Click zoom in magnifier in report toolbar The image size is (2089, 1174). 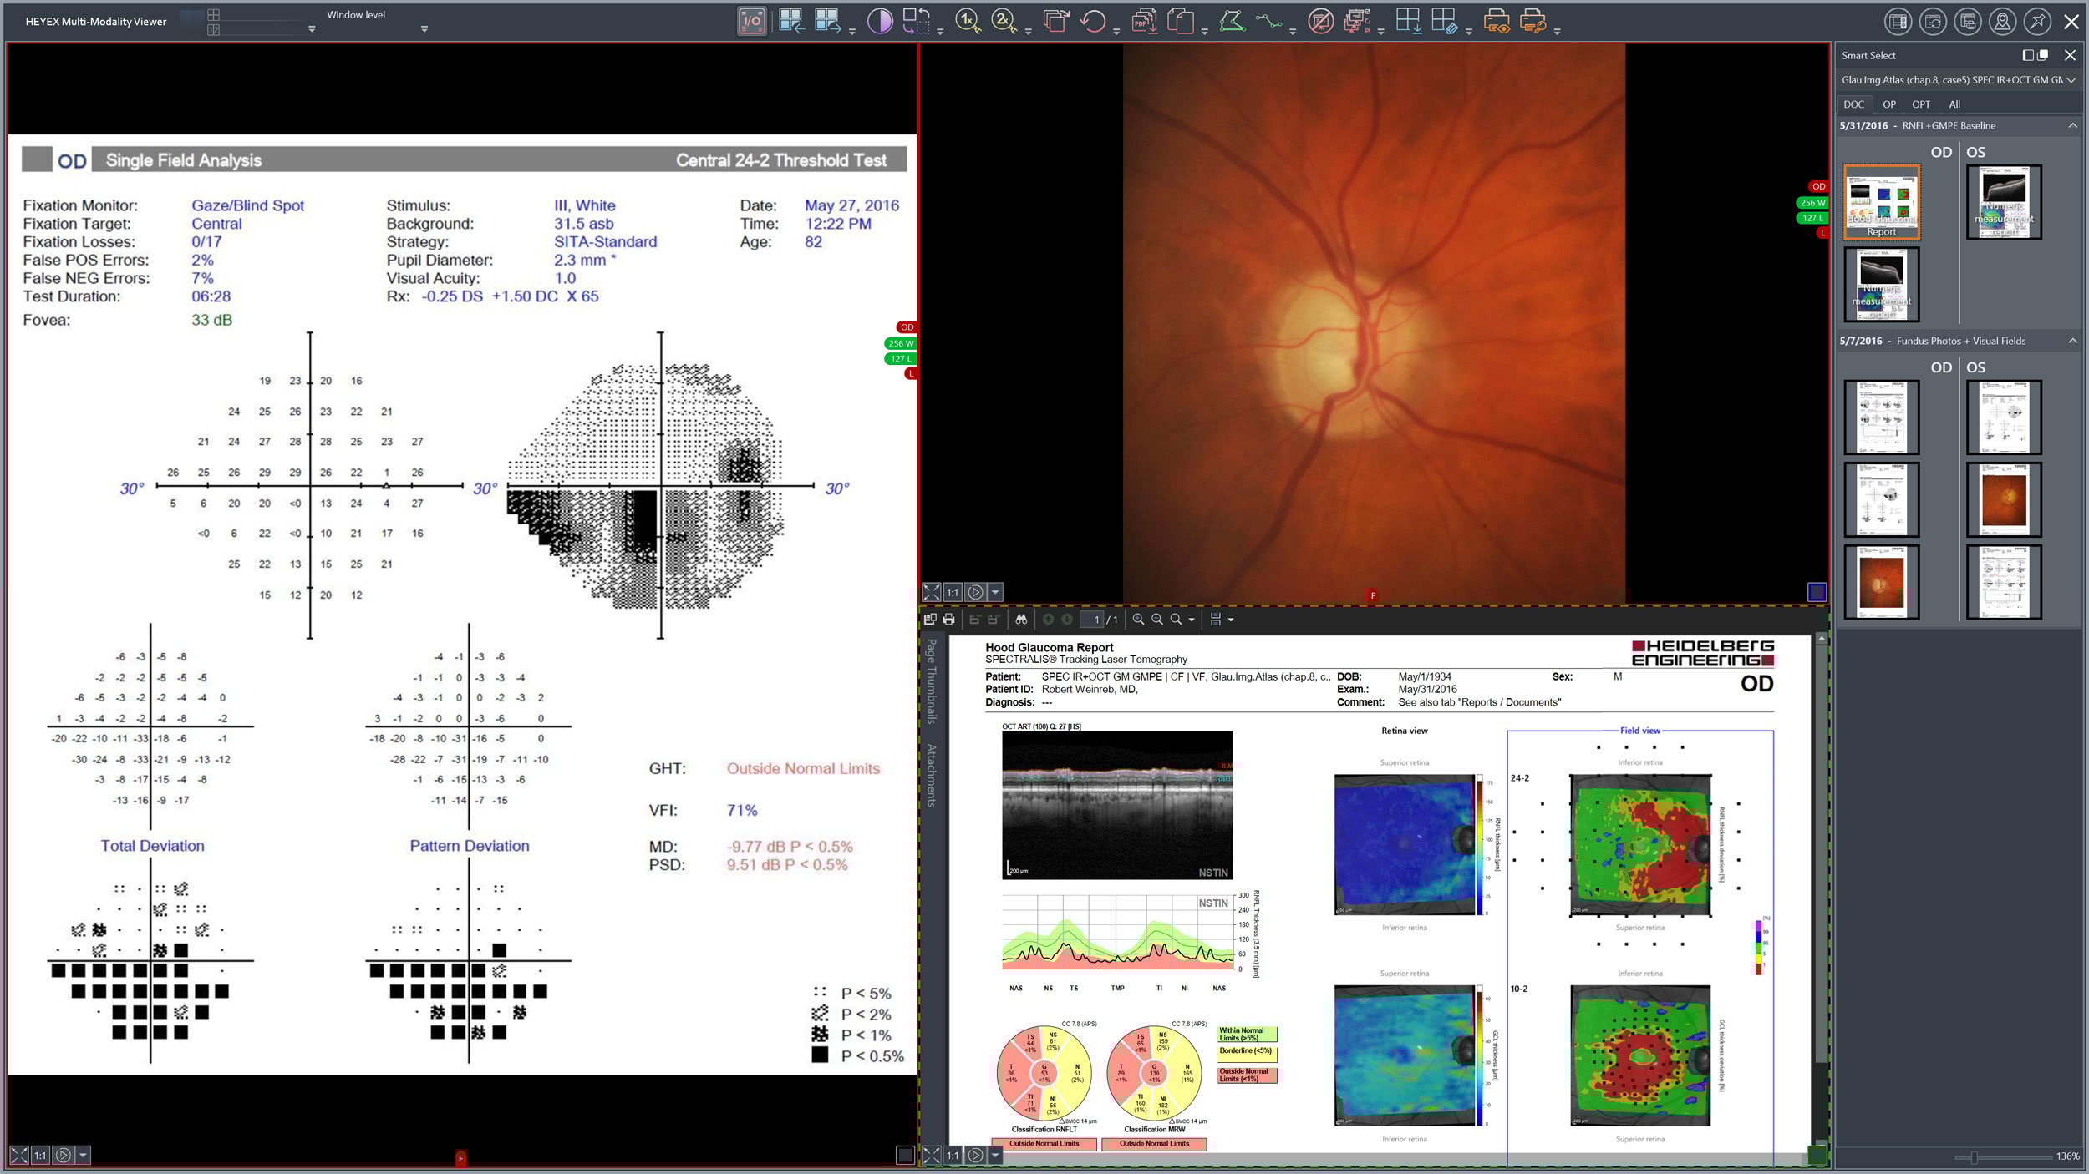(x=1138, y=620)
